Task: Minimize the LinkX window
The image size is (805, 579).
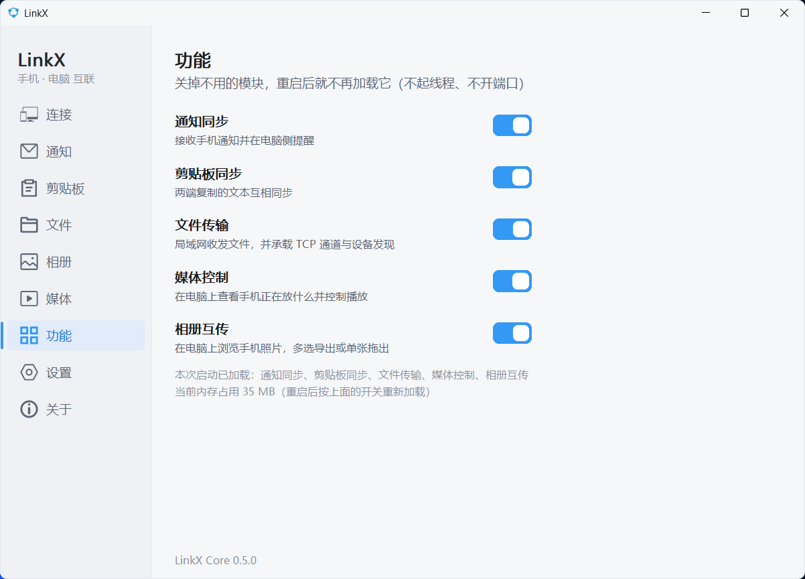Action: tap(705, 13)
